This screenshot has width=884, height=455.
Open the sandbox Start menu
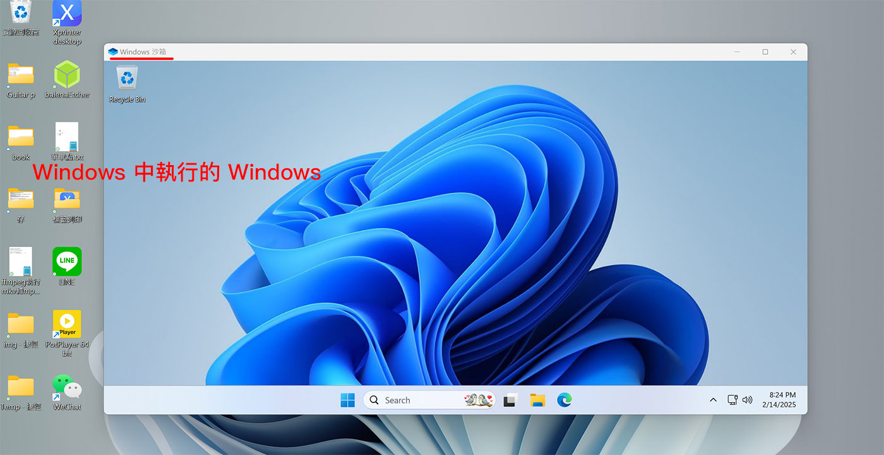(x=347, y=400)
